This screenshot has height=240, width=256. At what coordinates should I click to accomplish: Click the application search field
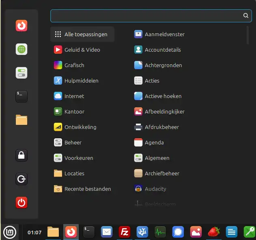[x=146, y=16]
